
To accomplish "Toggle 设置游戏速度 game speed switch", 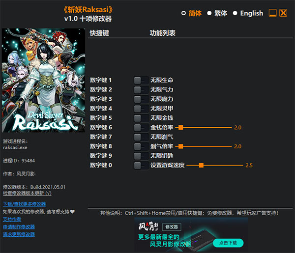I will [x=141, y=166].
